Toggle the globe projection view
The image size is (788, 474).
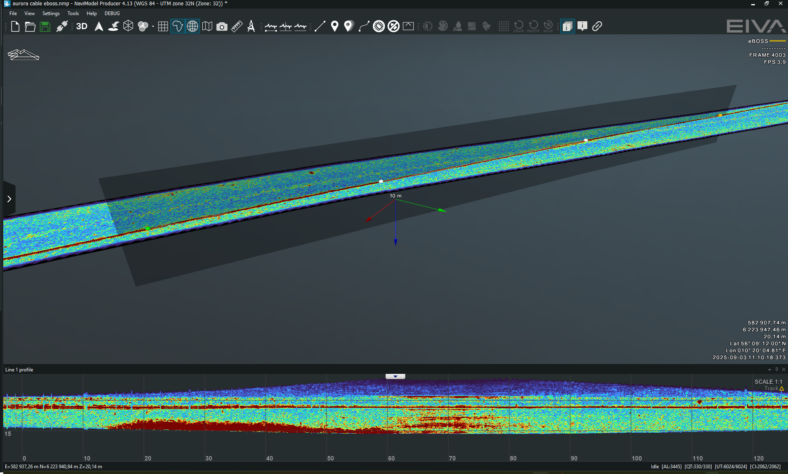(192, 26)
